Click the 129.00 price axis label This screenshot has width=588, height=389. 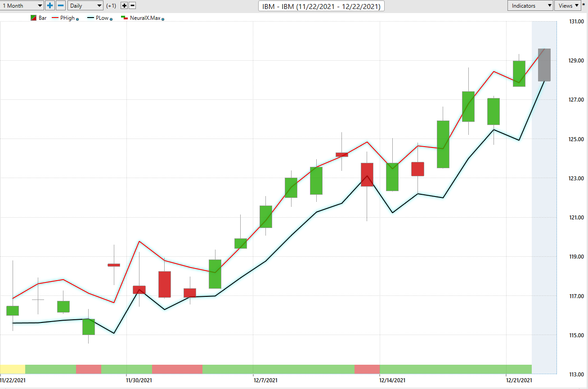576,60
